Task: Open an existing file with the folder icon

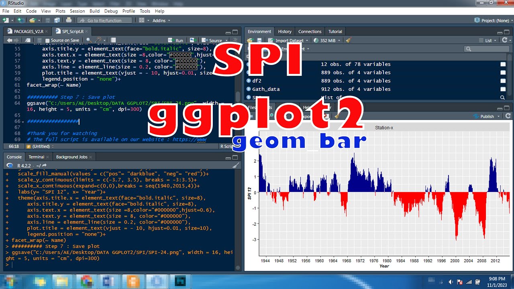Action: point(32,20)
